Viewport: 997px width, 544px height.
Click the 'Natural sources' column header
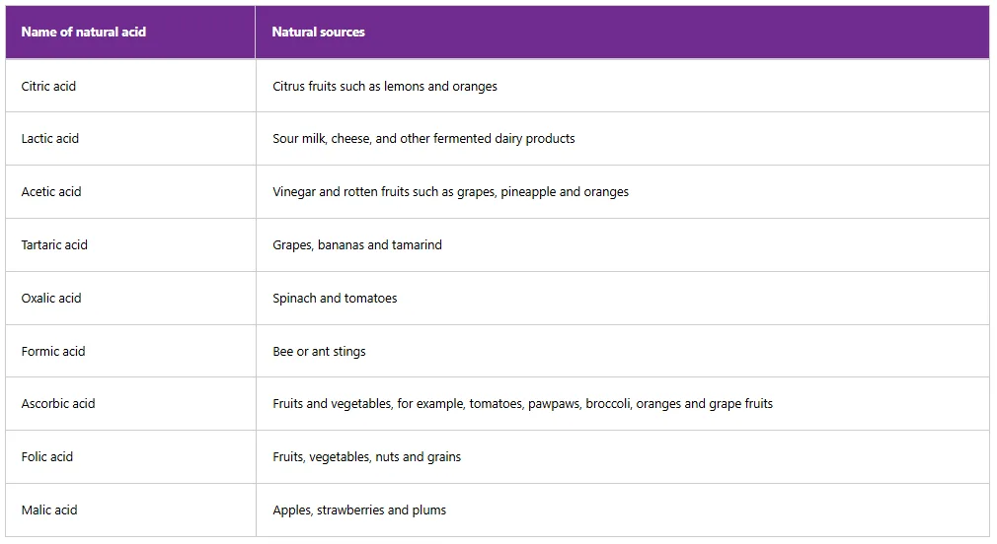click(x=319, y=33)
